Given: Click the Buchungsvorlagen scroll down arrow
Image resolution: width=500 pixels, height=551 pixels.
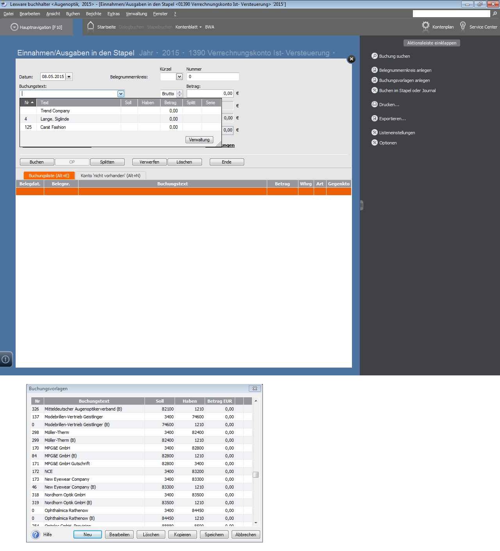Looking at the screenshot, I should click(x=256, y=523).
